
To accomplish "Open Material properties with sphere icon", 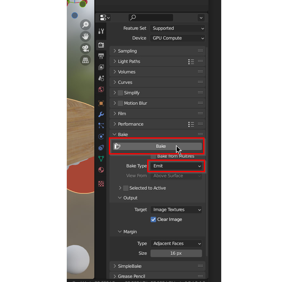I will [x=101, y=170].
